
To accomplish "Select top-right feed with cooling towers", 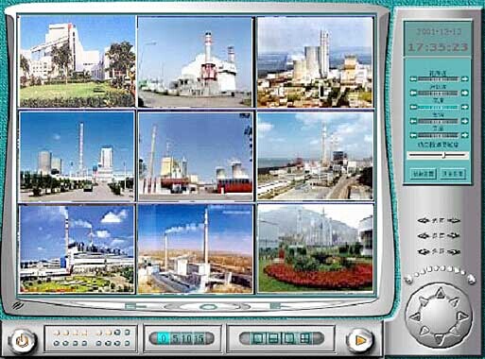I will coord(315,61).
